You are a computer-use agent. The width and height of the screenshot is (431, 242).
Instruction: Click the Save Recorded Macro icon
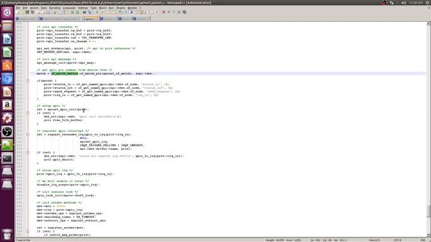(x=185, y=12)
